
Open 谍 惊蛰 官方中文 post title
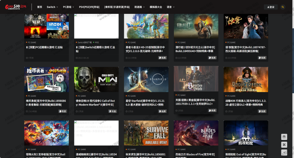click(245, 49)
